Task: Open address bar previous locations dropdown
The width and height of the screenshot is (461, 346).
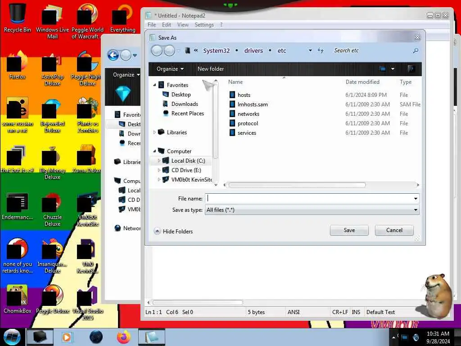Action: (x=310, y=50)
